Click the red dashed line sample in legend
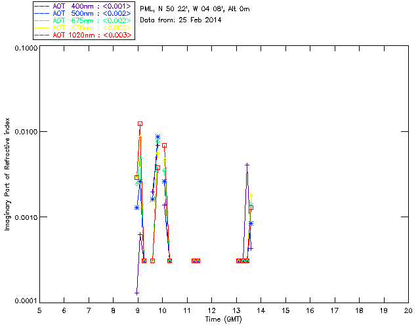This screenshot has width=420, height=336. tap(42, 35)
